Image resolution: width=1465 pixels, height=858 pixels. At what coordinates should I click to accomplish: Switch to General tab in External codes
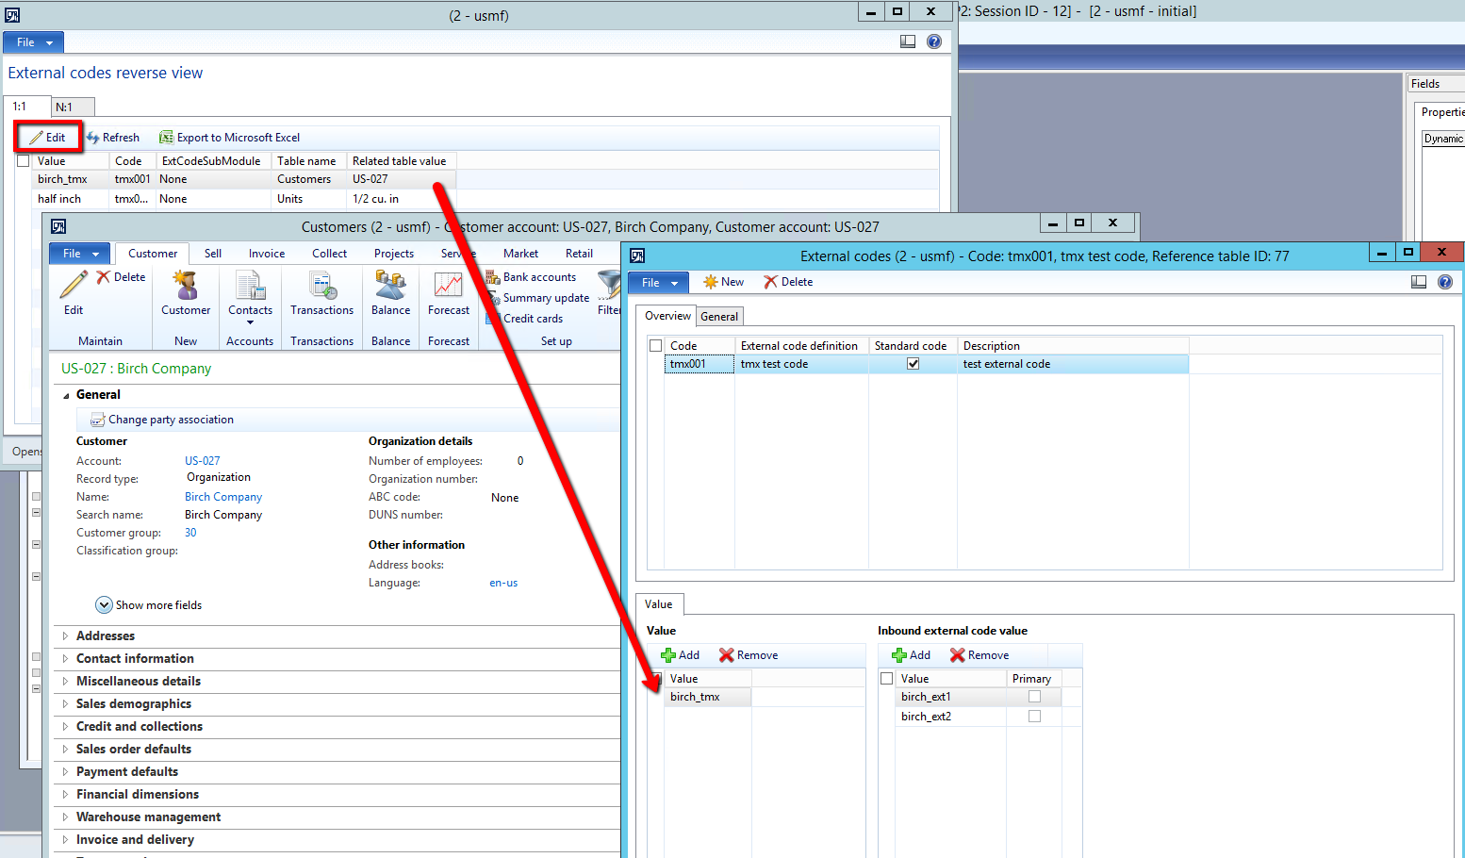(x=719, y=317)
